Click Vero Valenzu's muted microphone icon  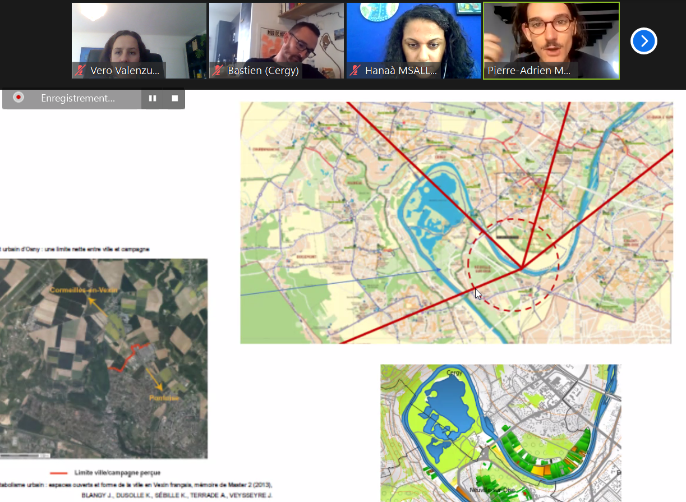coord(81,71)
